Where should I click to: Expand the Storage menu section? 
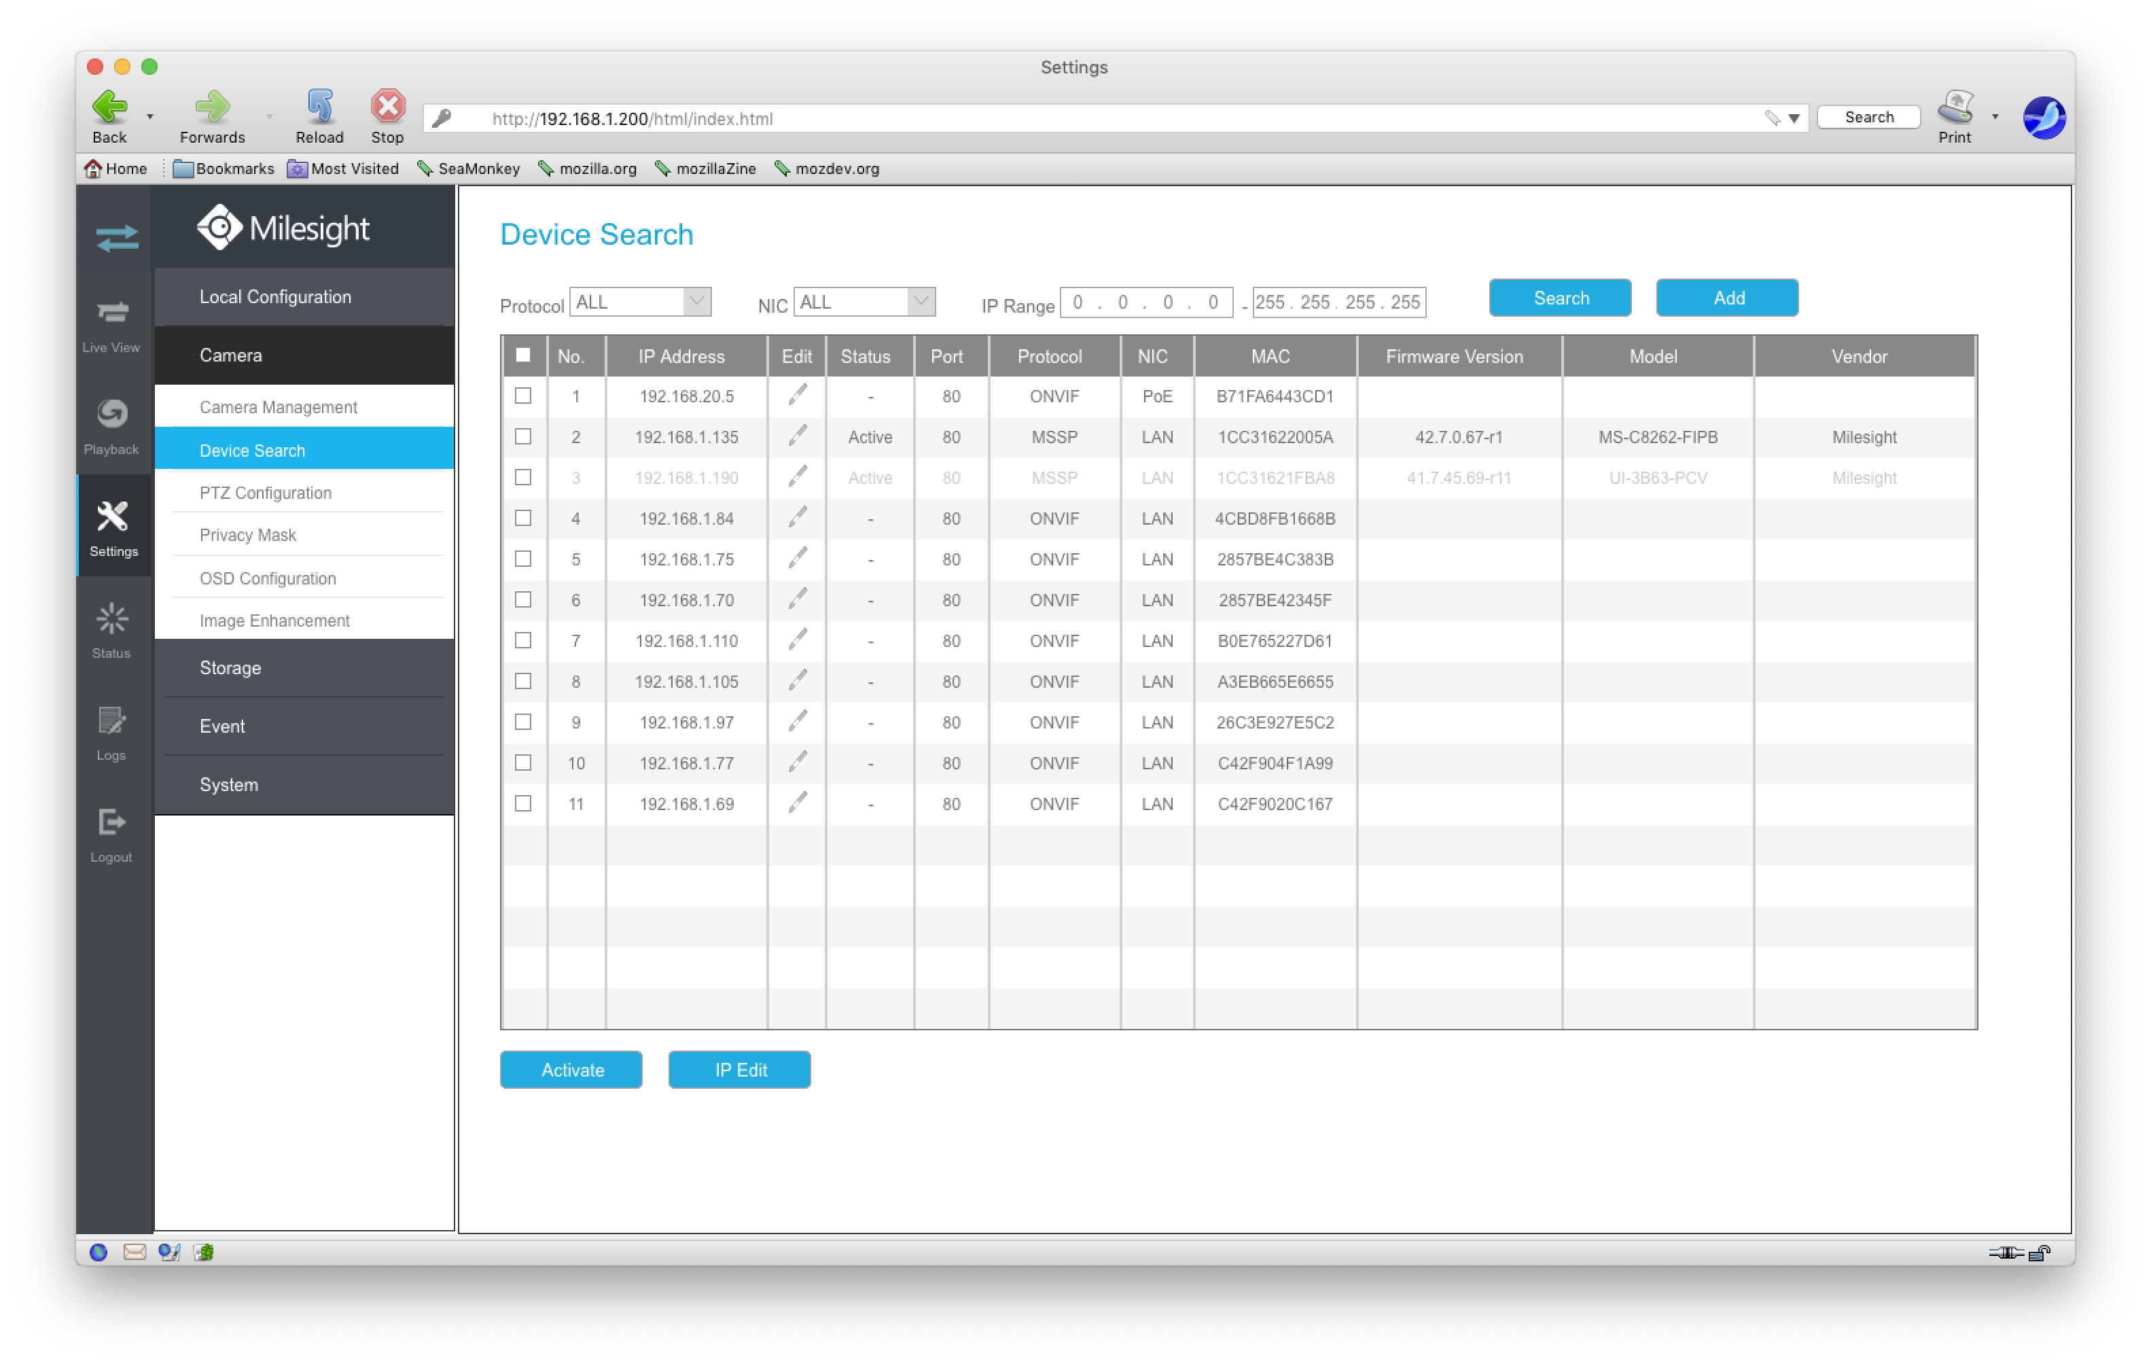(x=230, y=668)
